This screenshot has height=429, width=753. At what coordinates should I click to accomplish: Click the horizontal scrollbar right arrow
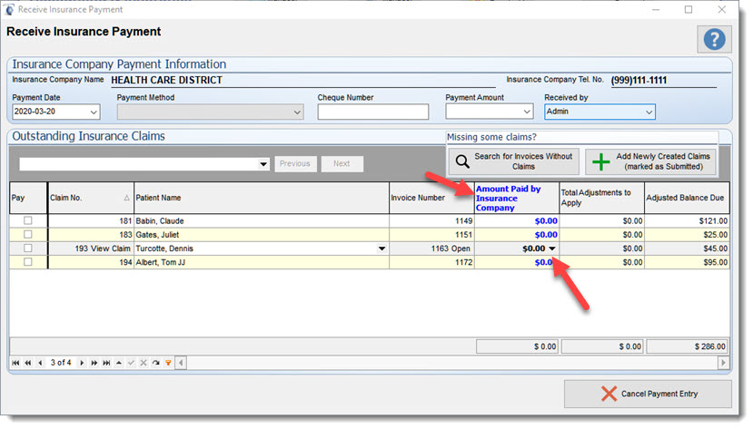723,363
